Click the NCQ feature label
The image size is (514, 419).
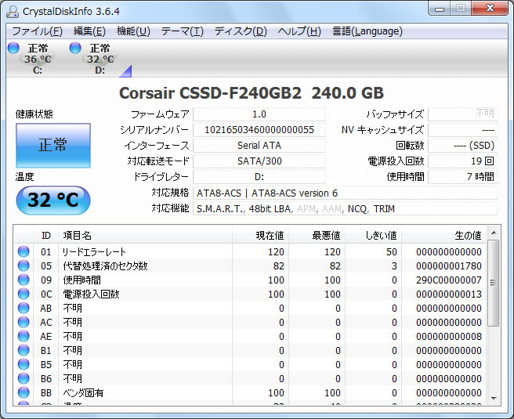(x=357, y=208)
